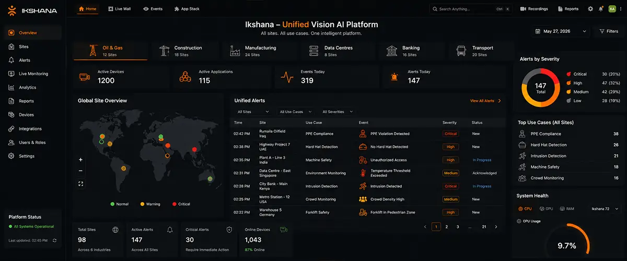Switch to the Home tab
Image resolution: width=627 pixels, height=261 pixels.
pos(87,9)
